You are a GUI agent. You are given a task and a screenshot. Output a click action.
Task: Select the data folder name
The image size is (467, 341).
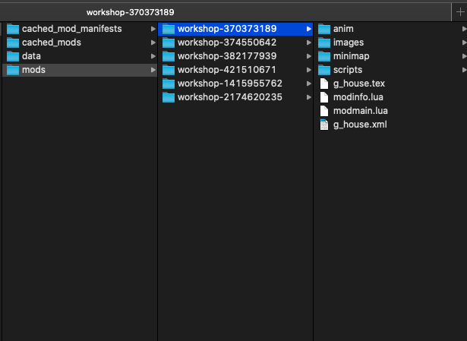tap(31, 56)
